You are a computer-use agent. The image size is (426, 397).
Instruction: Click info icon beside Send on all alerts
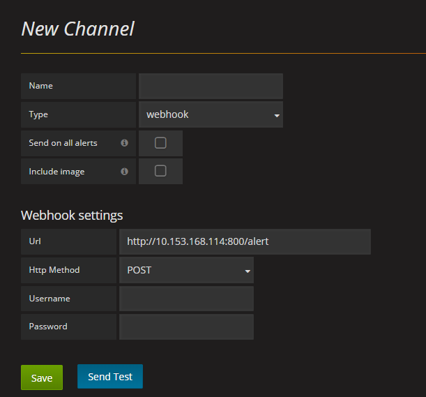(124, 143)
